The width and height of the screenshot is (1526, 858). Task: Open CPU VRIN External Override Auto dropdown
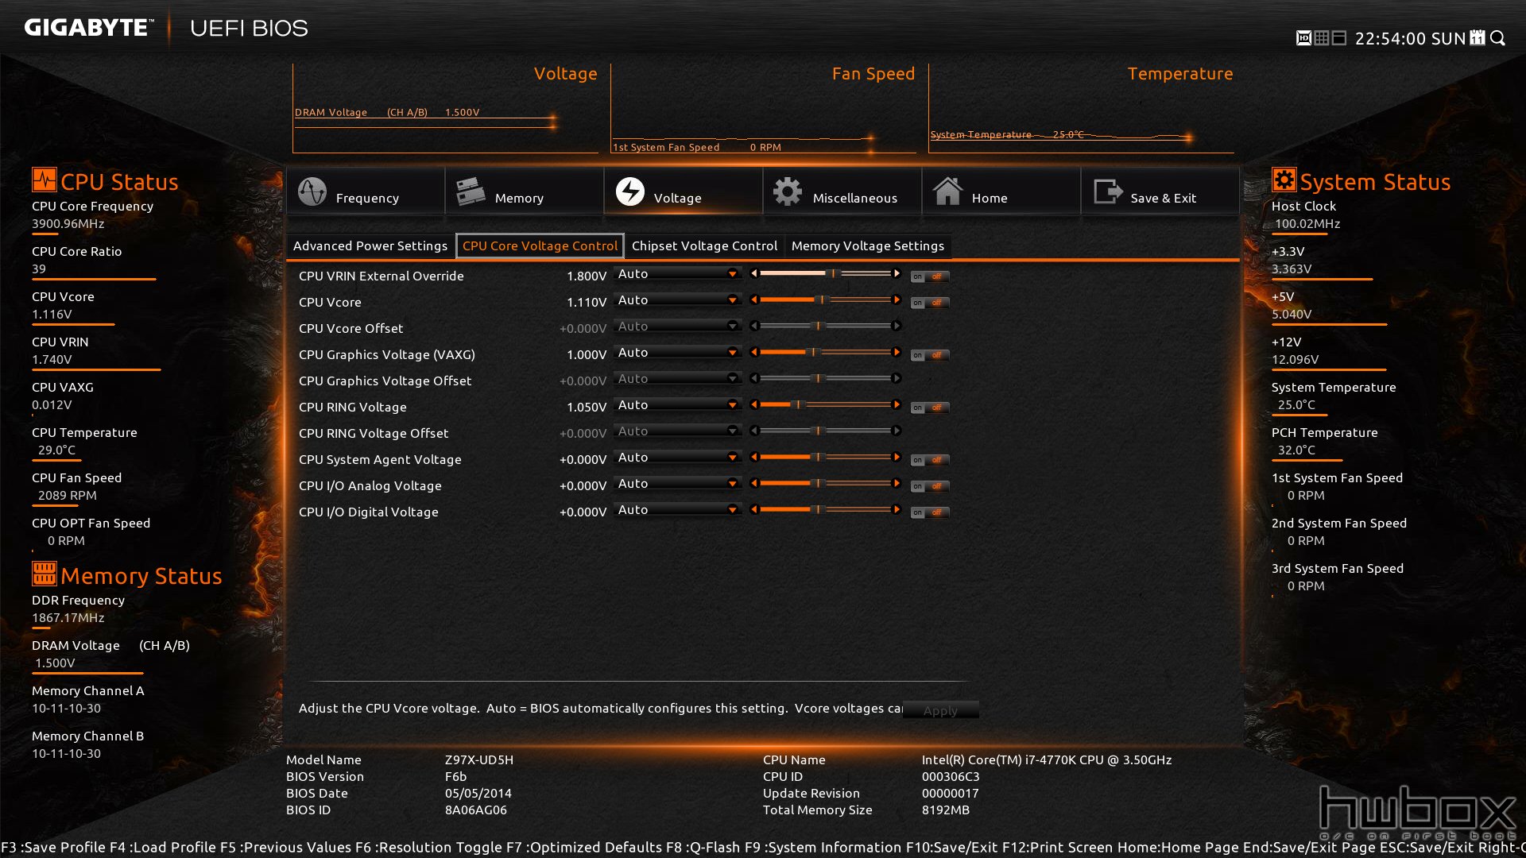(x=677, y=273)
